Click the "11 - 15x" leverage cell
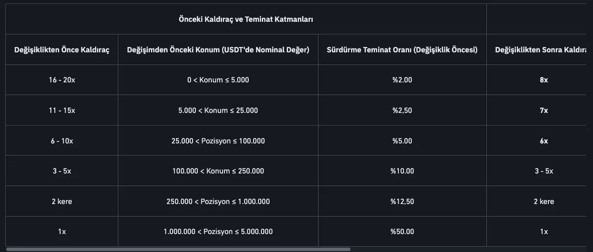This screenshot has height=252, width=593. pos(62,110)
